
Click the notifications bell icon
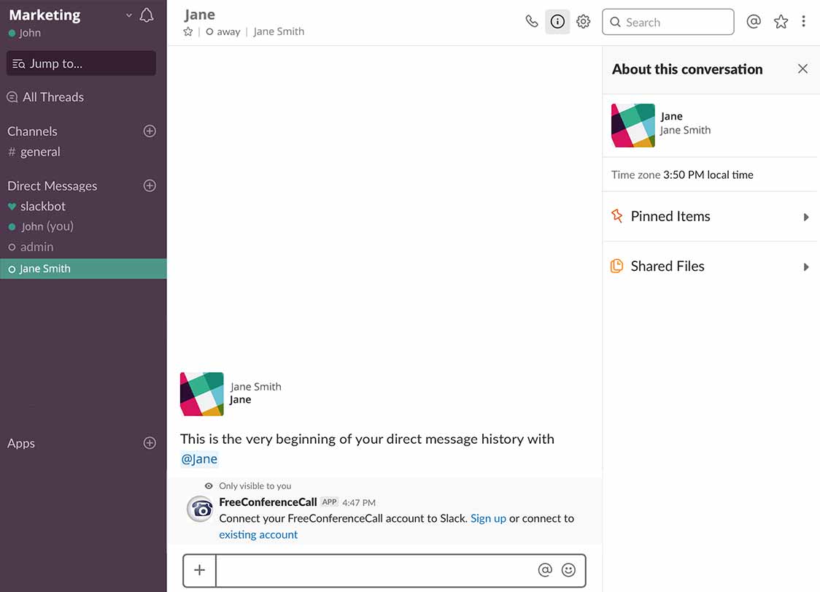tap(147, 15)
